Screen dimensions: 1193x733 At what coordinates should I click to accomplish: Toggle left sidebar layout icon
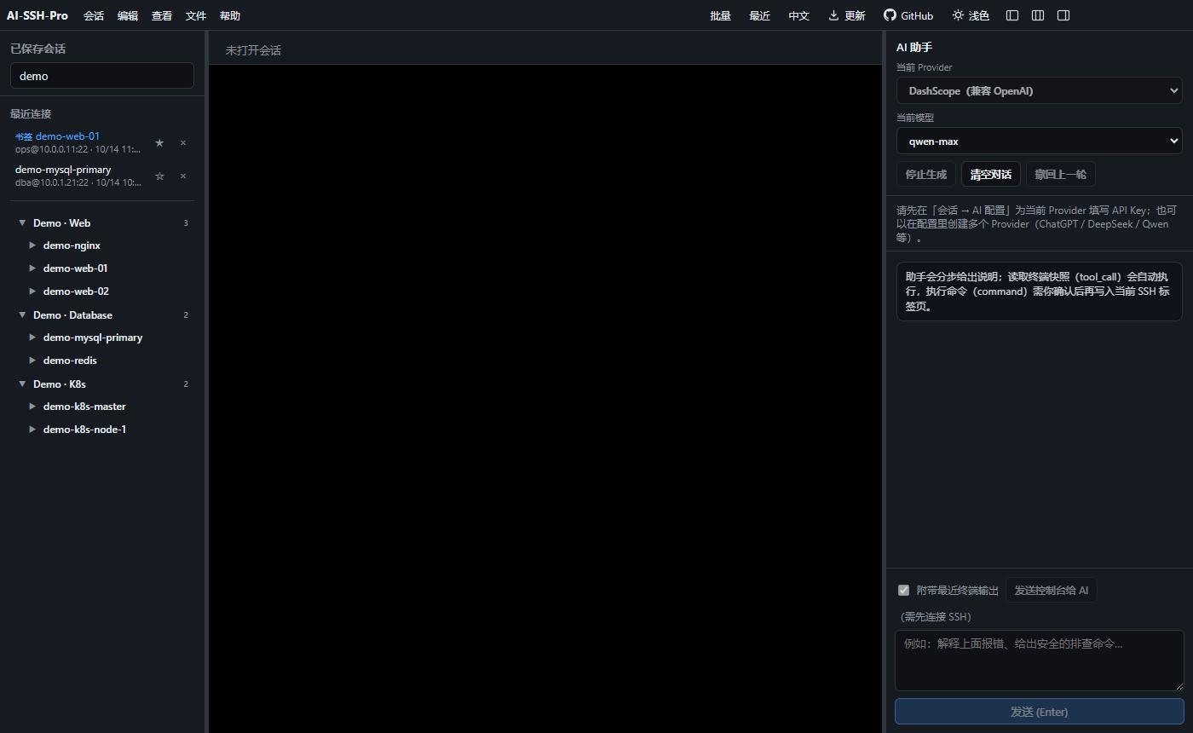1012,15
